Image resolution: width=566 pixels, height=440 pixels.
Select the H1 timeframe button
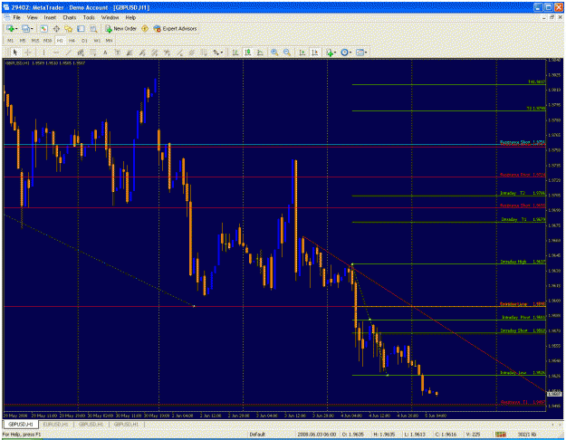(60, 41)
